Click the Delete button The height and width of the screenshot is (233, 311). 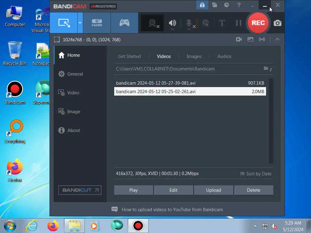254,190
